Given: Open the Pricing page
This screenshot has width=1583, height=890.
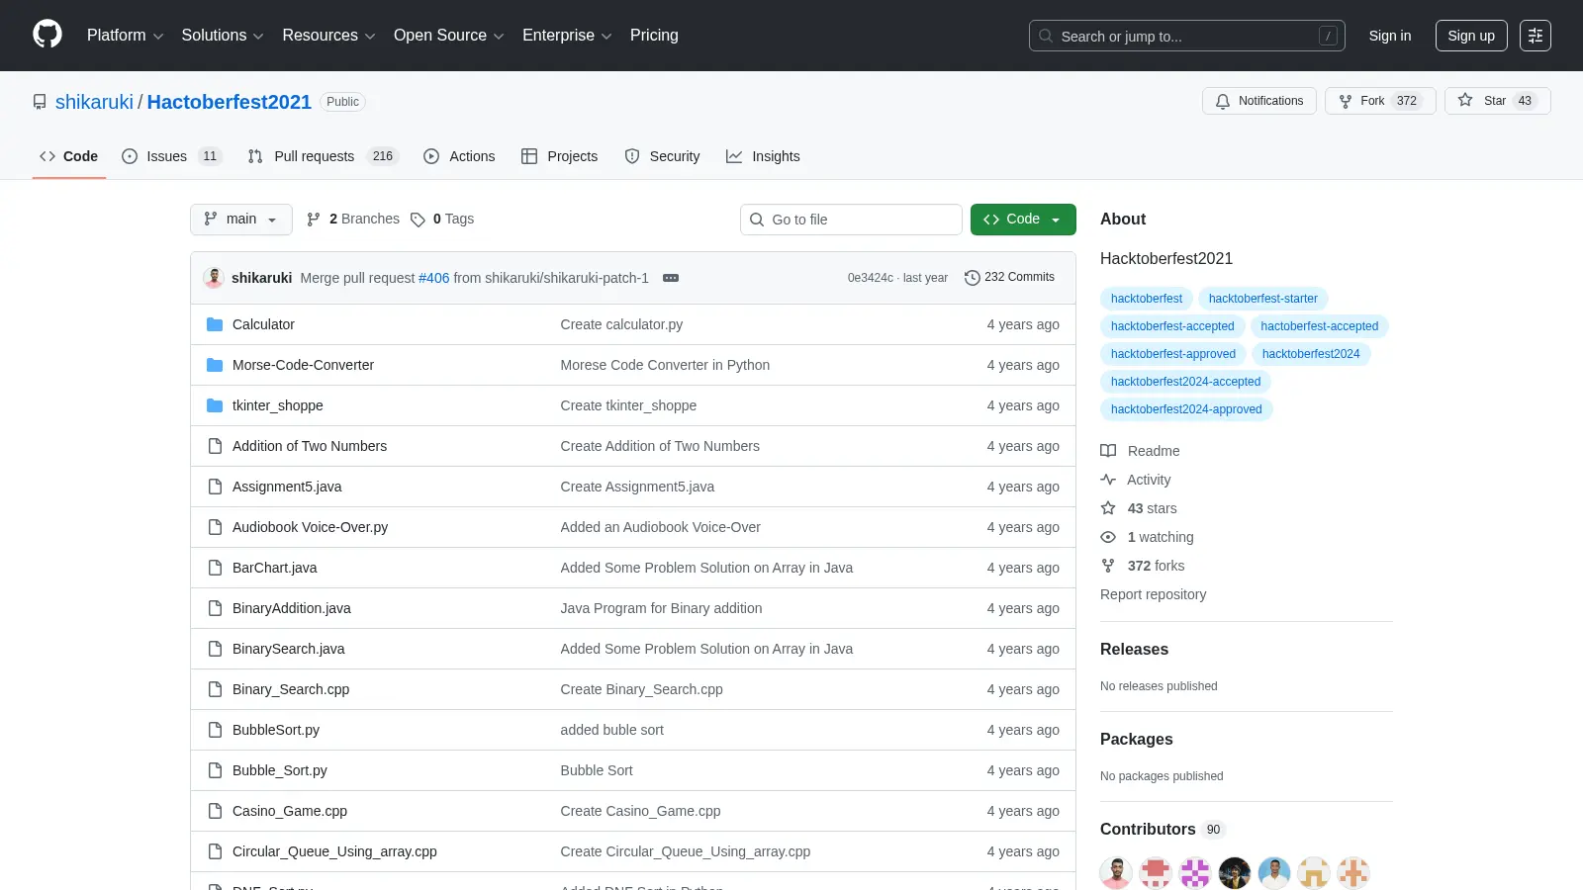Looking at the screenshot, I should pos(654,36).
